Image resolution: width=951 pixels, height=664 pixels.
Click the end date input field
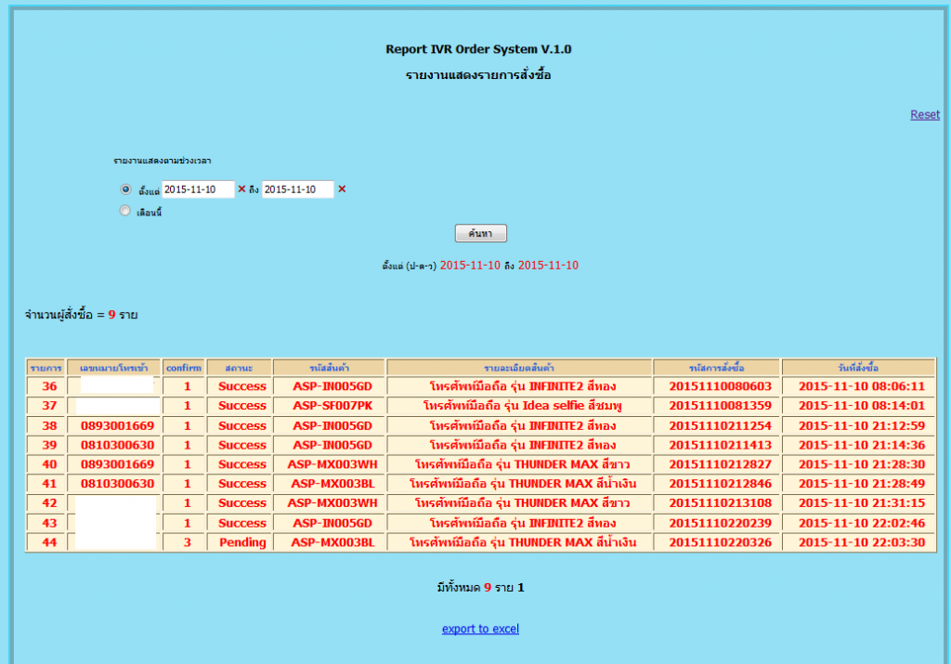click(297, 189)
